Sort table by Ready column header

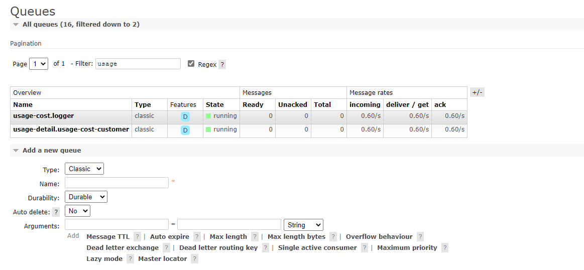253,105
